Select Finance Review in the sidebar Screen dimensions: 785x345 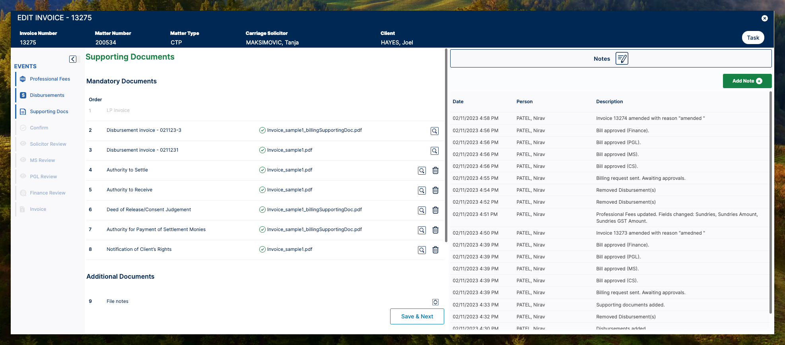(x=48, y=193)
